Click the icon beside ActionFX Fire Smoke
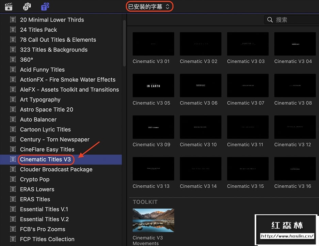This screenshot has height=246, width=319. click(x=13, y=79)
